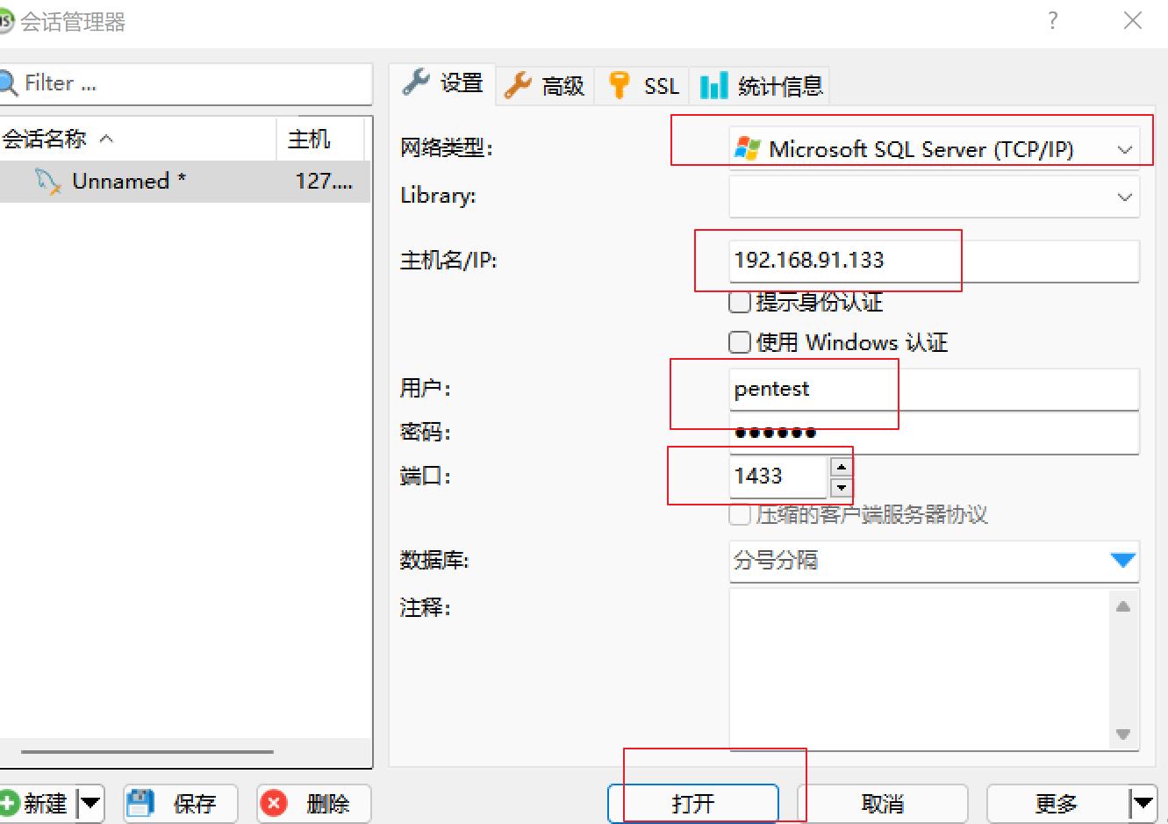1168x824 pixels.
Task: Click the port up arrow stepper
Action: (841, 467)
